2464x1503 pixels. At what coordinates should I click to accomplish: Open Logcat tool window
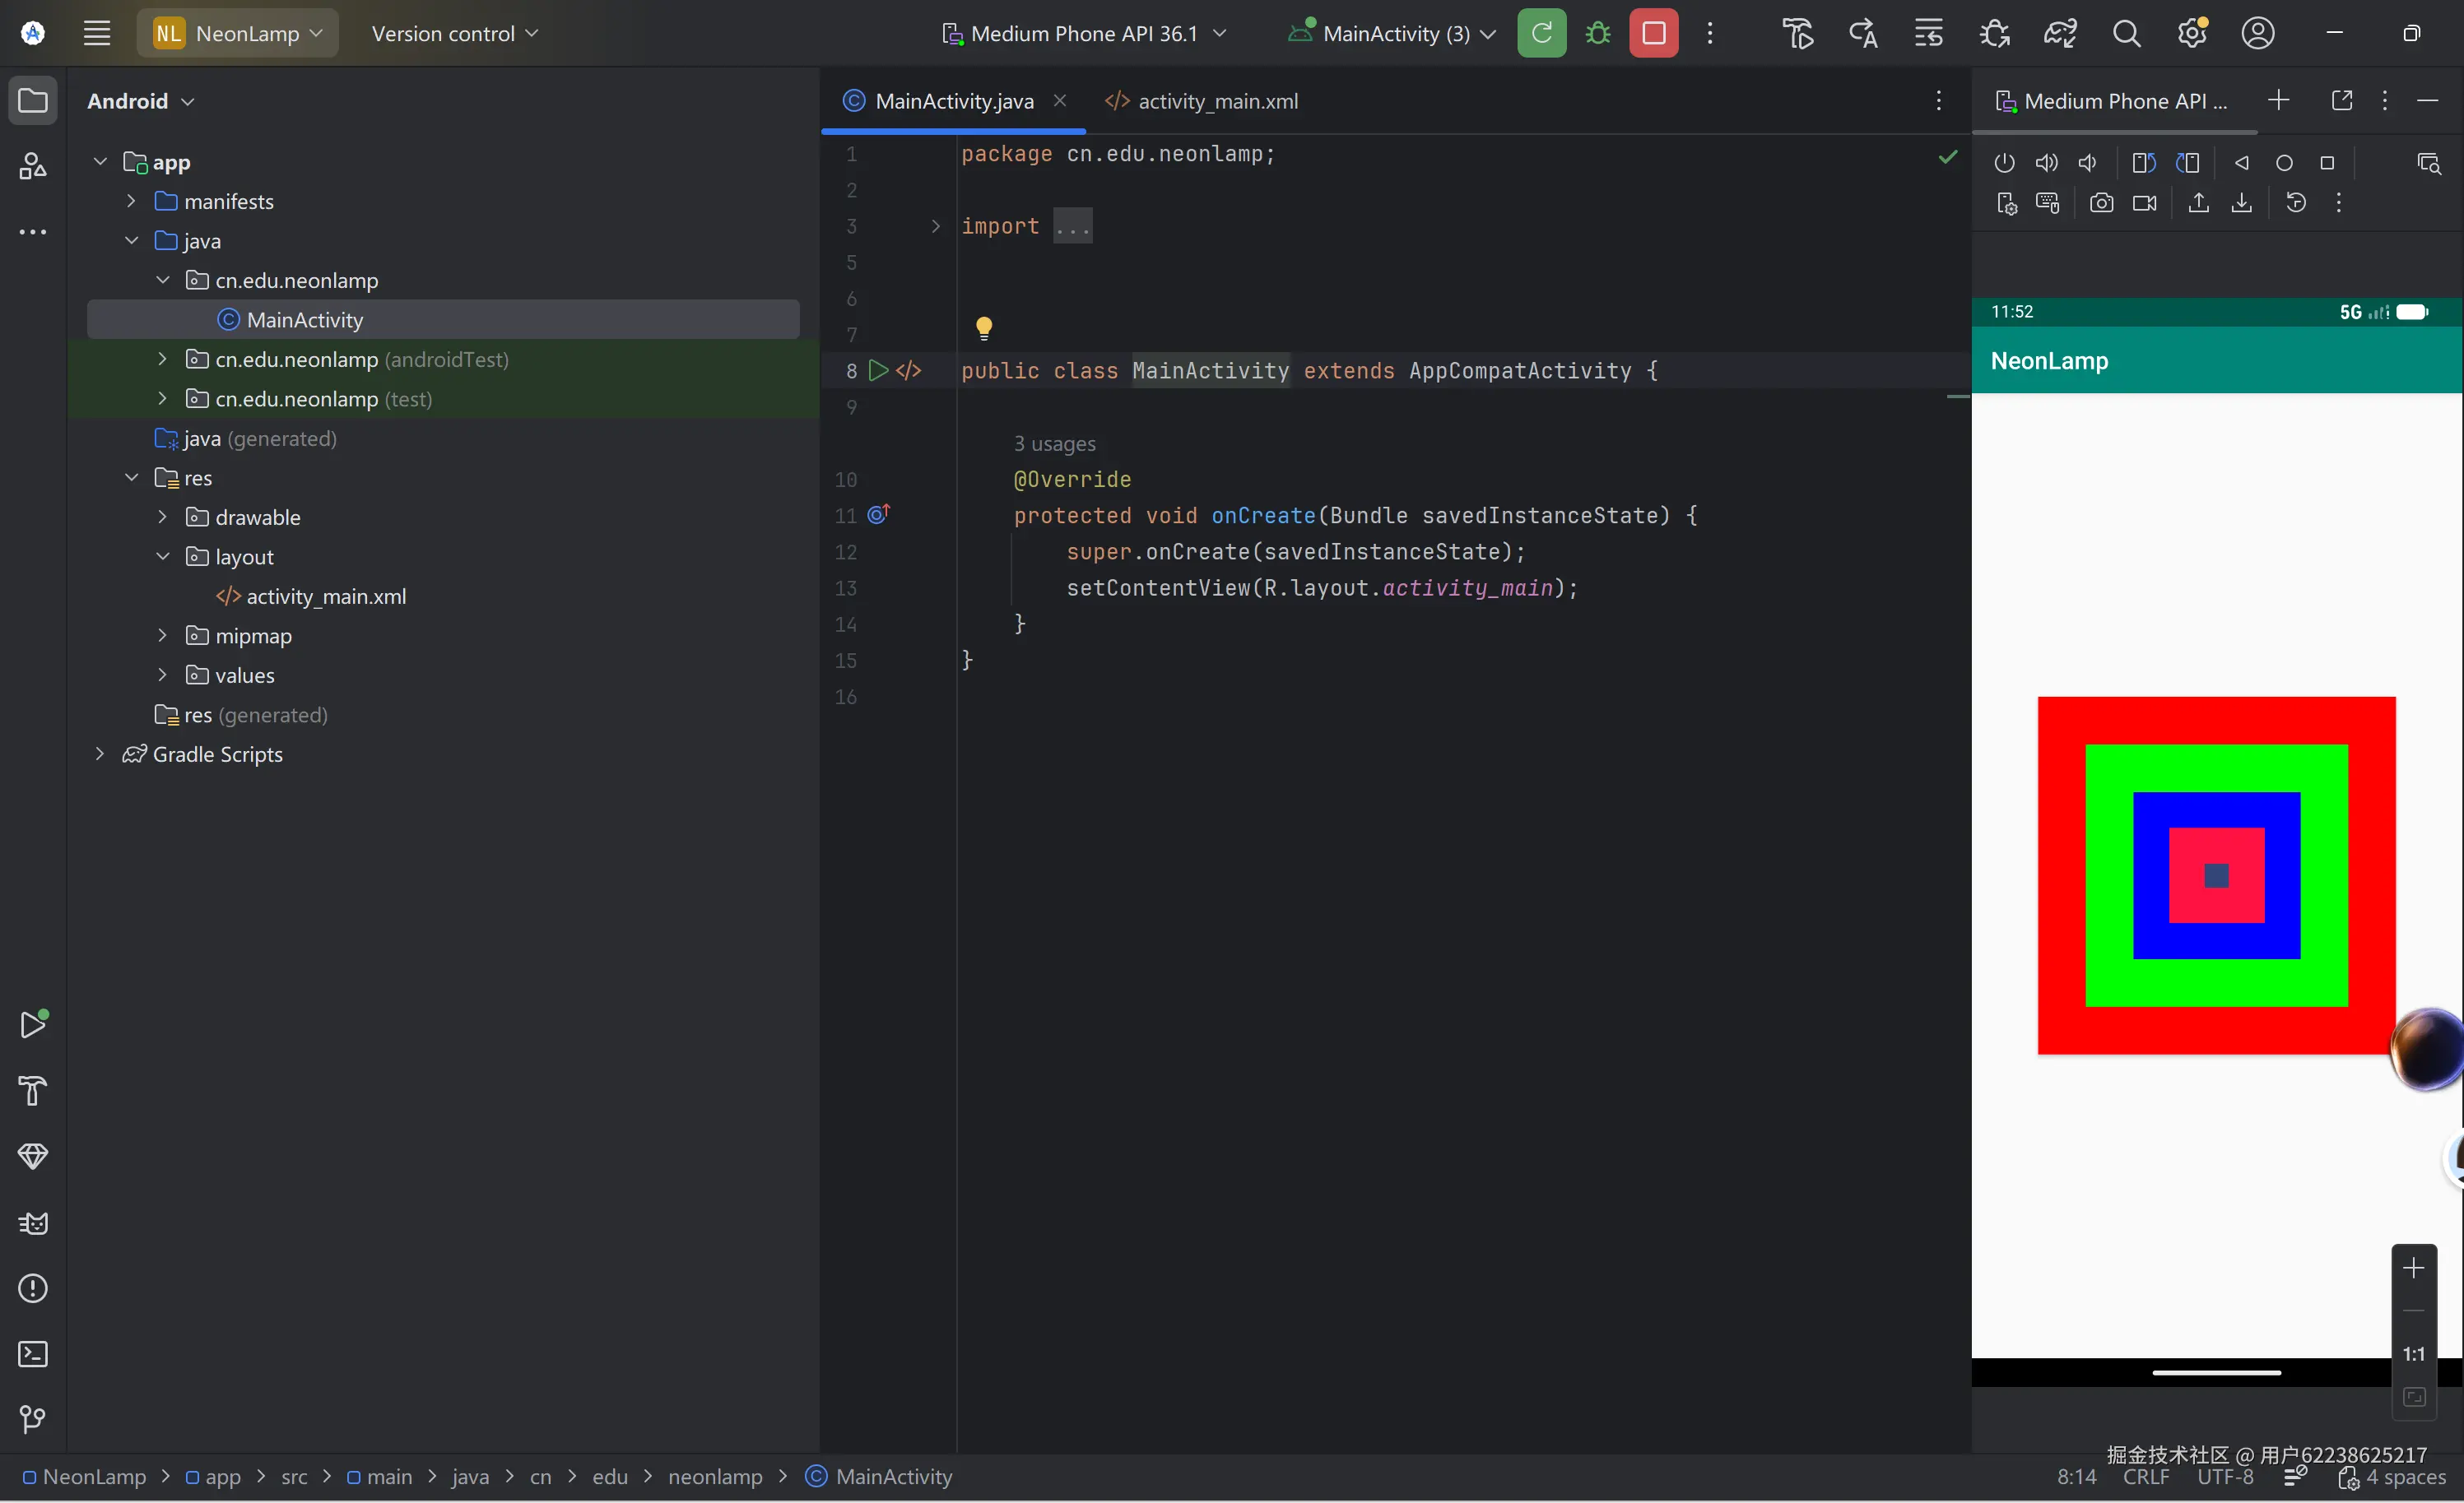point(32,1222)
